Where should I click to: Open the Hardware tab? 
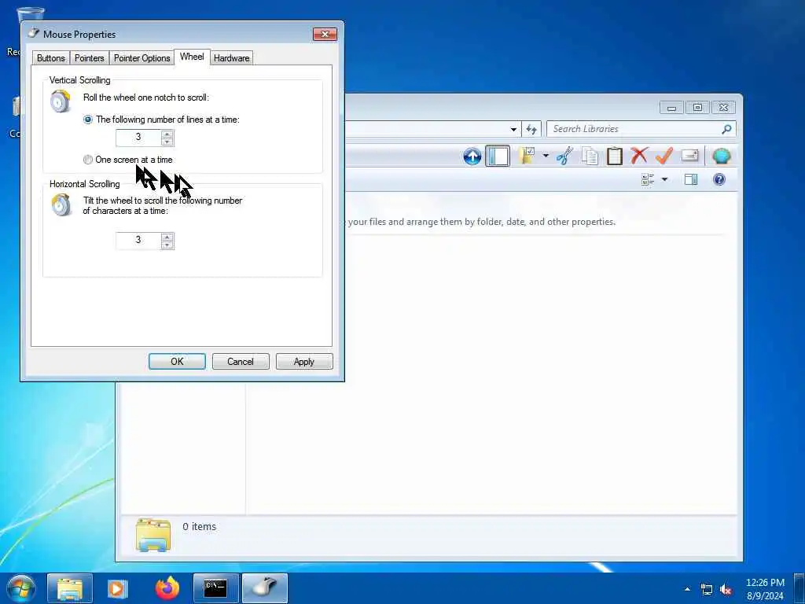point(232,58)
